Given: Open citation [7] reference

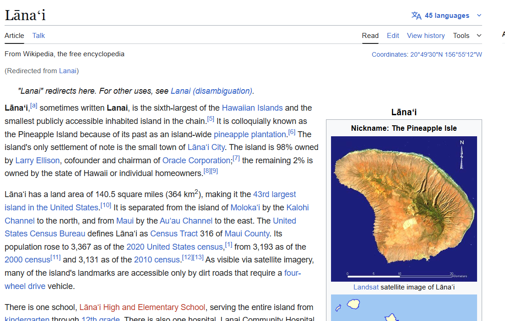Looking at the screenshot, I should (x=236, y=158).
